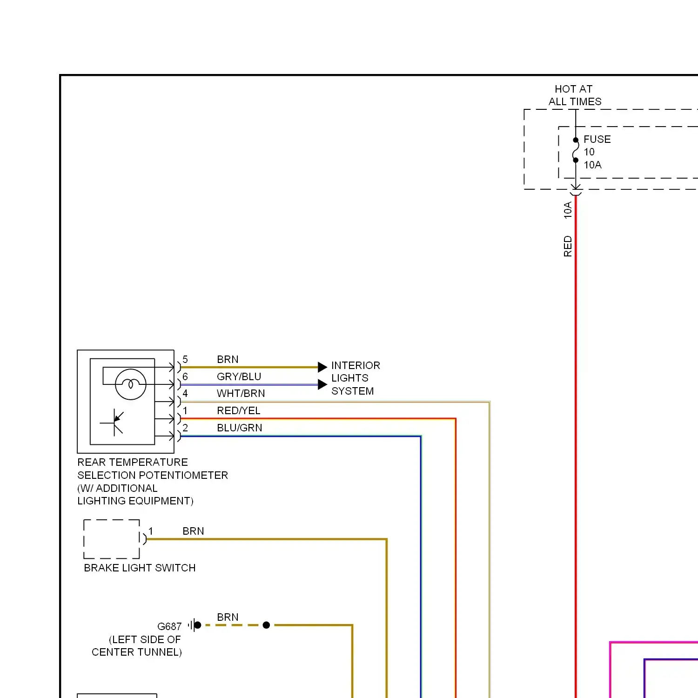Click the arrowhead ending the pin 5 BRN wire
698x698 pixels.
322,367
